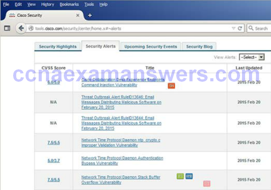Open the Security Blog tab
The height and width of the screenshot is (190, 271).
click(x=199, y=47)
